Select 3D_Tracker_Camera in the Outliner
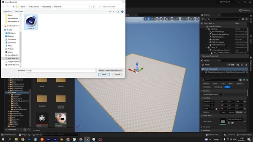 (x=222, y=52)
